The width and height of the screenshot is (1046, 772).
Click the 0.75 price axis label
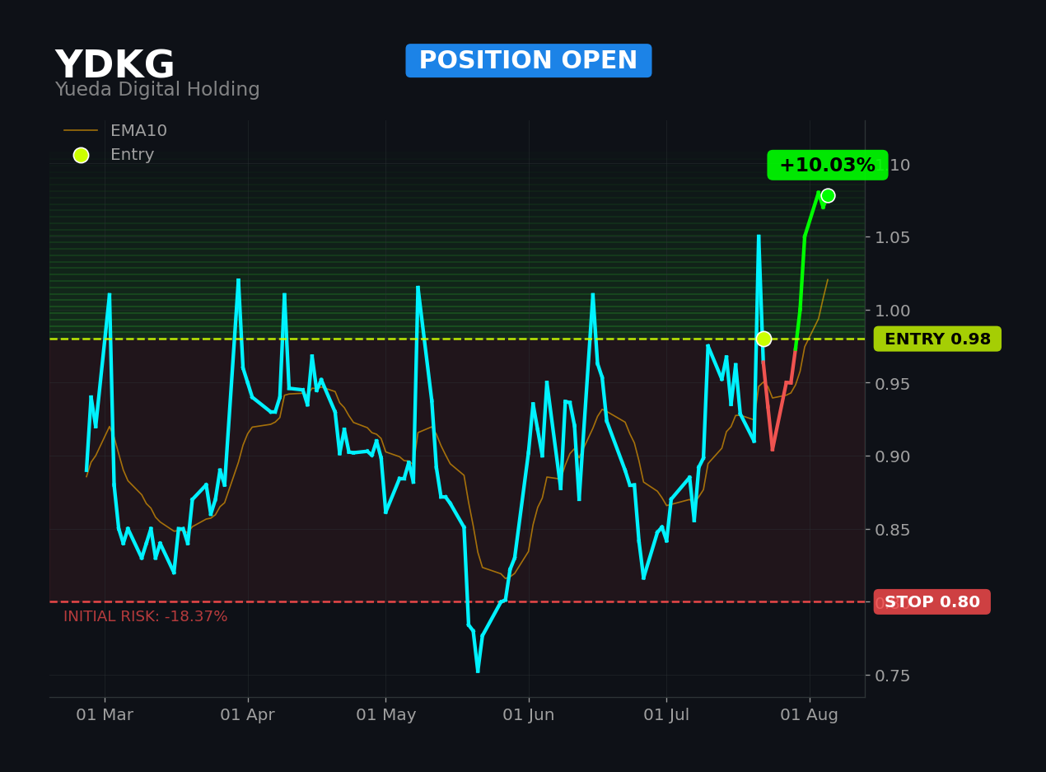click(x=893, y=676)
